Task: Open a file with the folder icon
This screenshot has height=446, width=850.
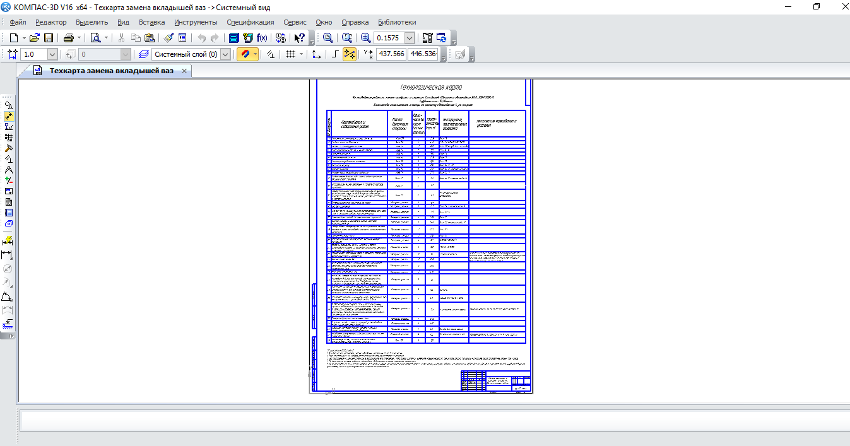Action: 35,38
